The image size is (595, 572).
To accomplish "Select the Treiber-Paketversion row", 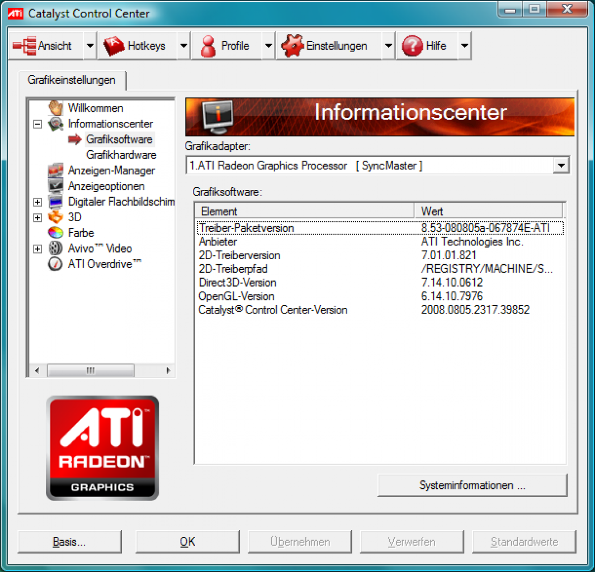I will (380, 228).
